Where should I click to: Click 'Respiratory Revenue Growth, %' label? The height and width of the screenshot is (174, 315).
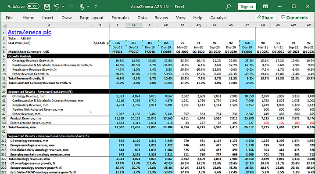(x=34, y=69)
